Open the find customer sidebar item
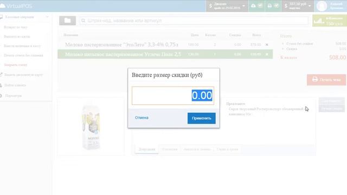Image resolution: width=347 pixels, height=195 pixels. click(x=15, y=85)
